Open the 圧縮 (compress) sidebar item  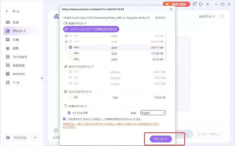[15, 40]
